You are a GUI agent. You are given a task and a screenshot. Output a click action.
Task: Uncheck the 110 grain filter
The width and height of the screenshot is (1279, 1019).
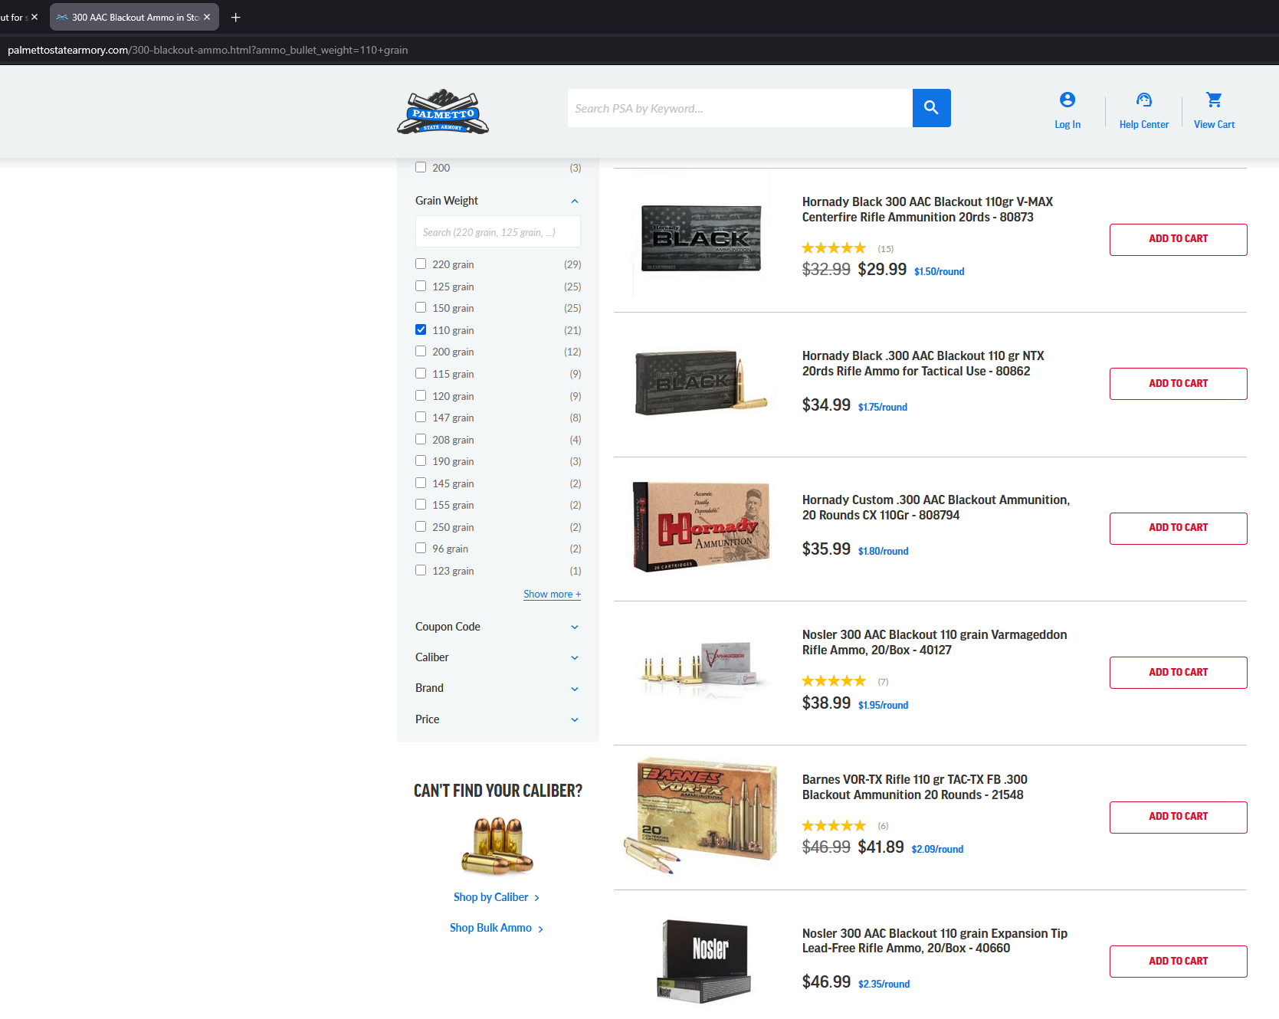click(421, 330)
